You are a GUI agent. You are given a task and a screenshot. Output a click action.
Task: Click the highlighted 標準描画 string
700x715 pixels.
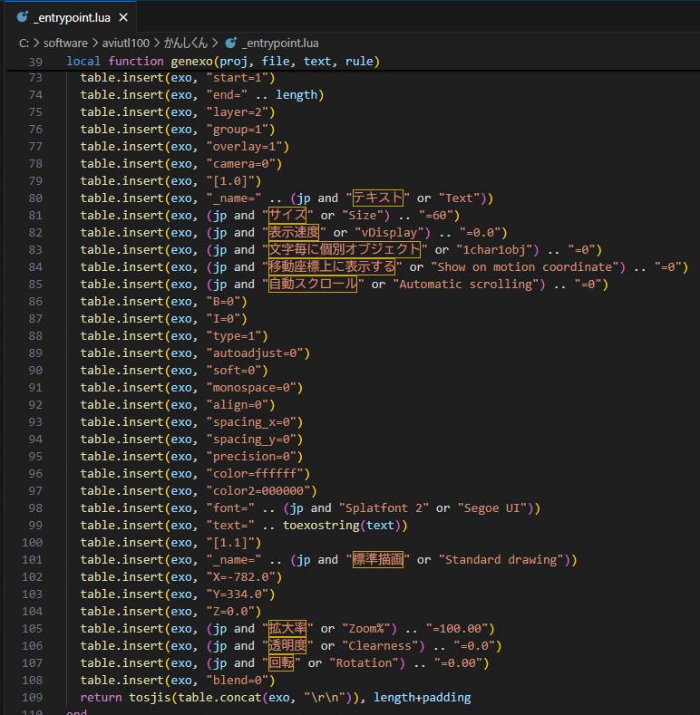pyautogui.click(x=378, y=559)
